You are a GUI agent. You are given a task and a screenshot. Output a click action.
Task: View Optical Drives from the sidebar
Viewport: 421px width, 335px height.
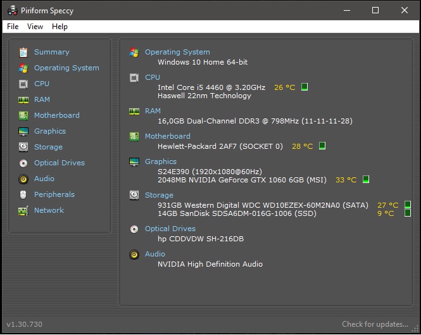[60, 163]
